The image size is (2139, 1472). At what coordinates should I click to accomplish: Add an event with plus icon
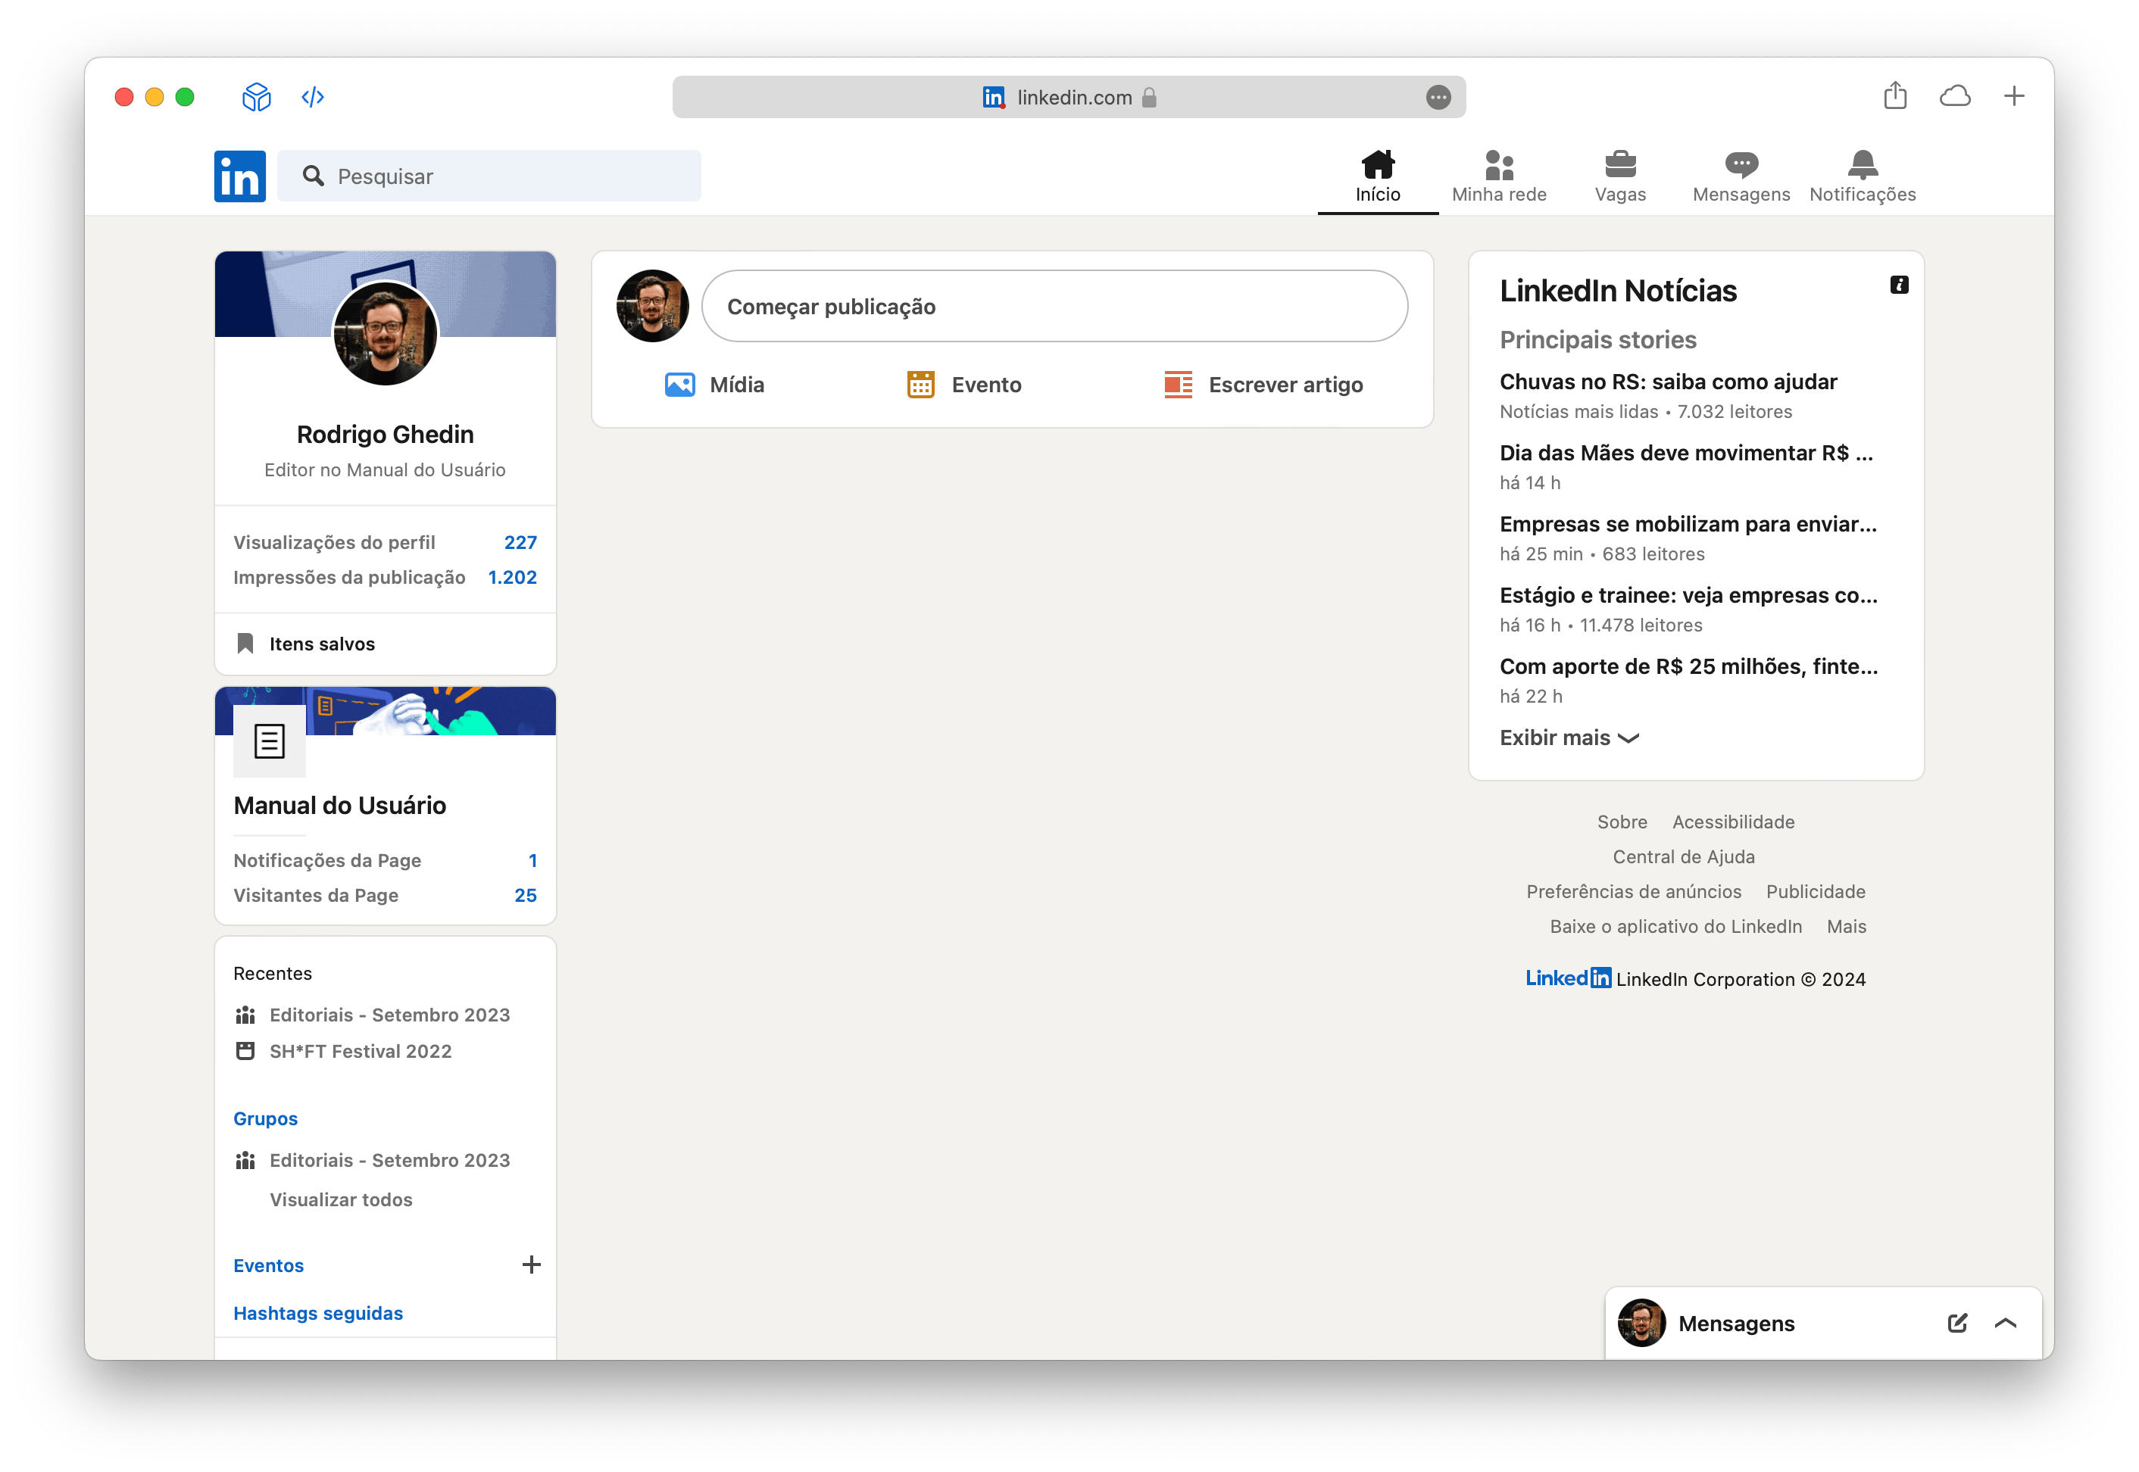[x=531, y=1265]
